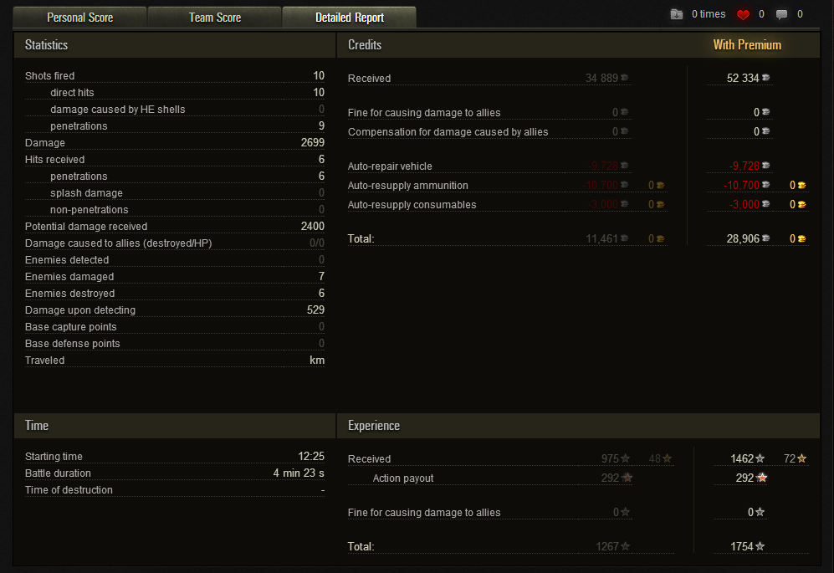
Task: Click the Battle duration label
Action: coord(60,473)
